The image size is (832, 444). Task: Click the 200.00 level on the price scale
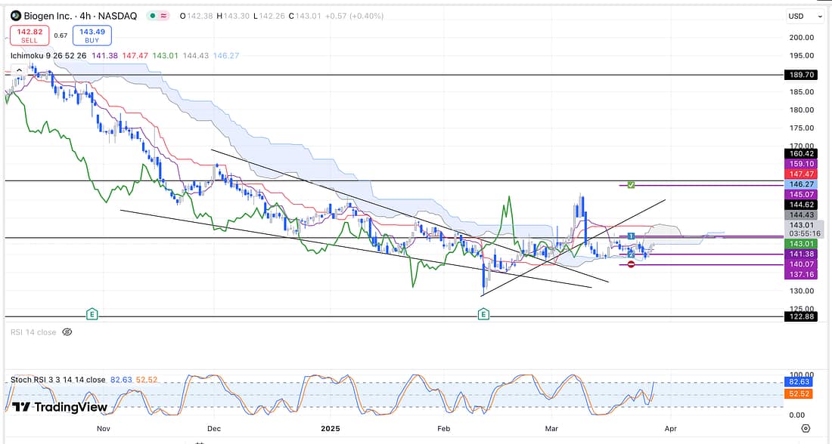801,38
